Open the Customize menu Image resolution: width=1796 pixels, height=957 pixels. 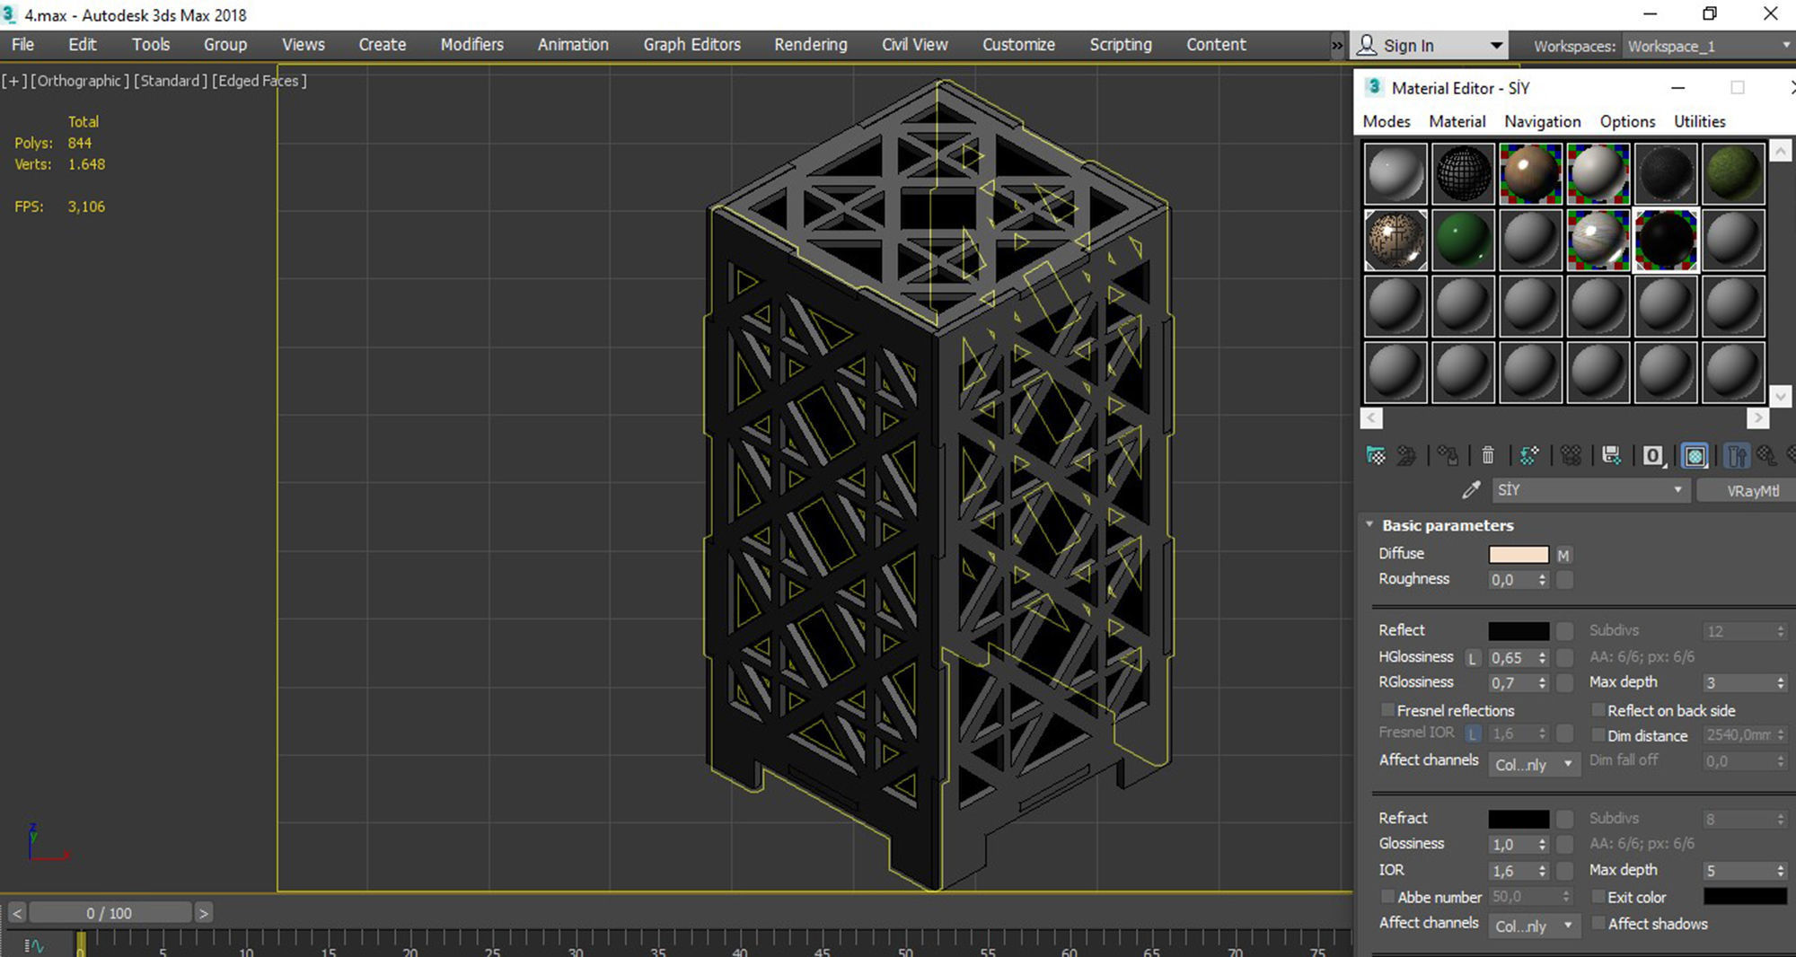tap(1018, 44)
